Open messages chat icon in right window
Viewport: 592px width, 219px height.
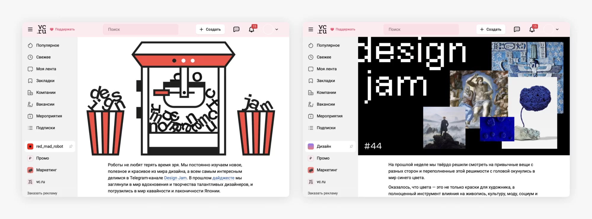pyautogui.click(x=517, y=29)
